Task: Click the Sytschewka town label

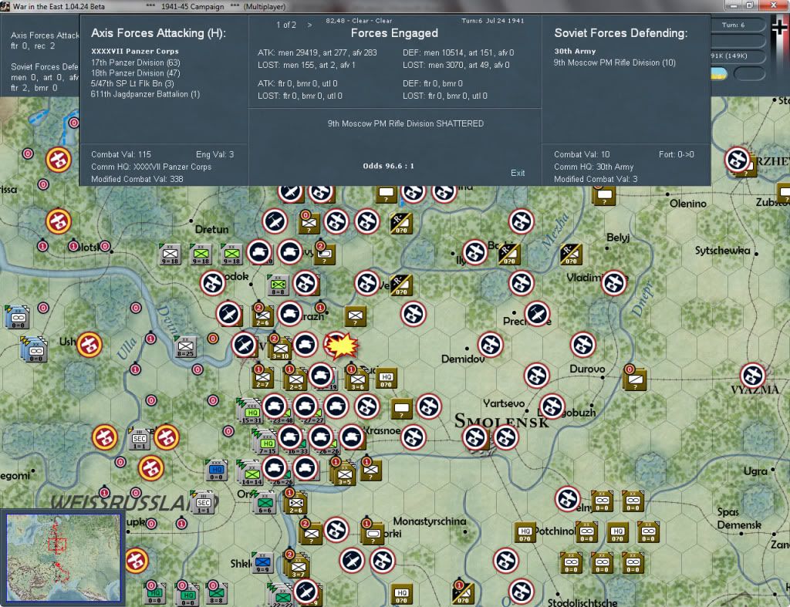Action: tap(722, 251)
